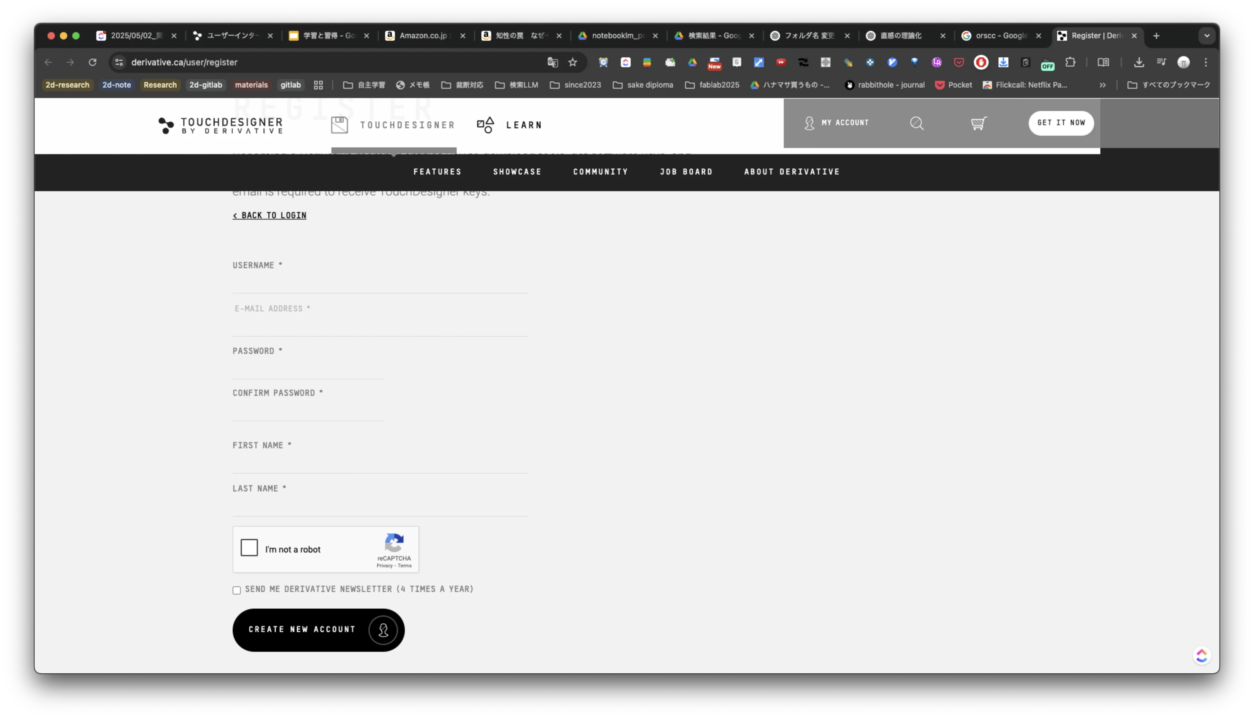Enable the Derivative newsletter checkbox

tap(237, 590)
